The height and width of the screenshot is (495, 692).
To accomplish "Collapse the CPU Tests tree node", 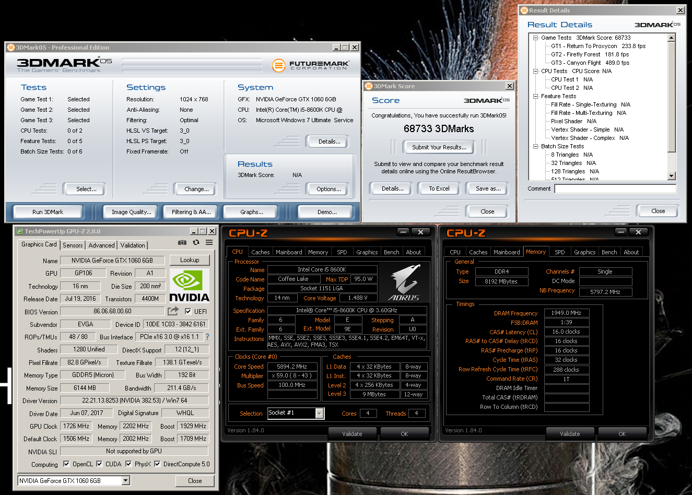I will click(535, 71).
